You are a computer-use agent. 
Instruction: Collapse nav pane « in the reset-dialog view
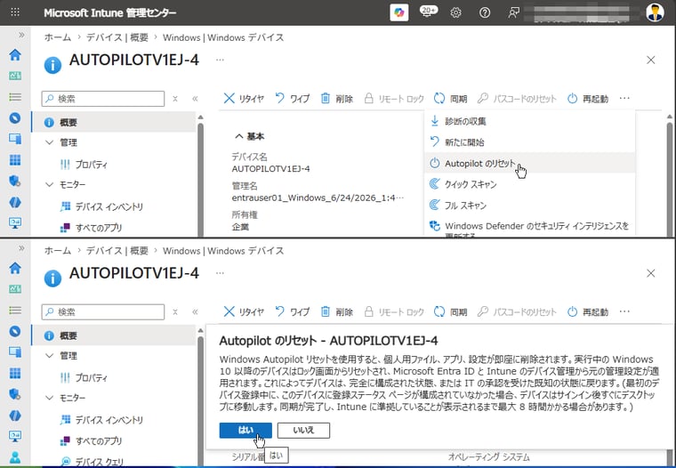click(x=195, y=312)
